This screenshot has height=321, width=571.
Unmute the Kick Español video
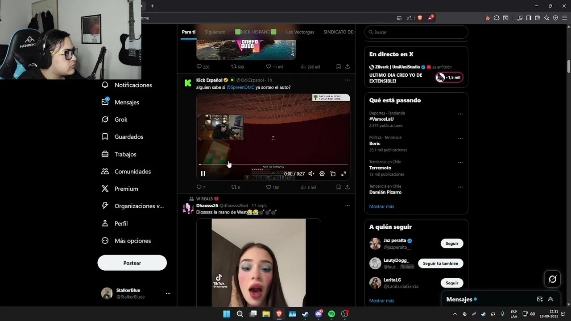(311, 174)
